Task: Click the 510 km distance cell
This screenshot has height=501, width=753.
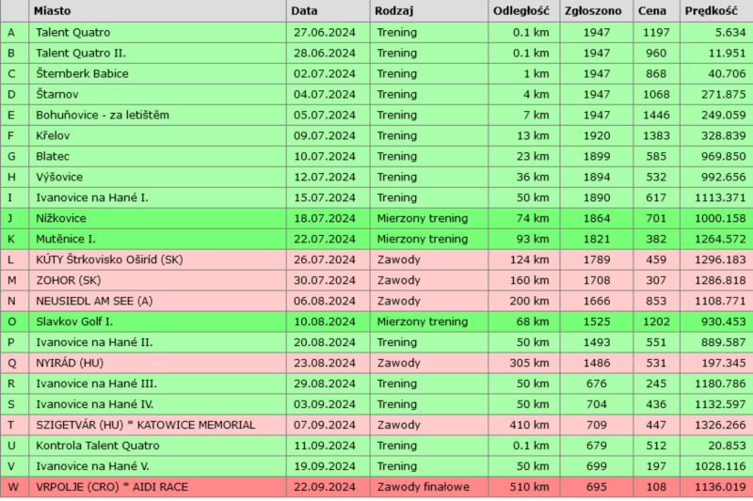Action: [x=530, y=487]
